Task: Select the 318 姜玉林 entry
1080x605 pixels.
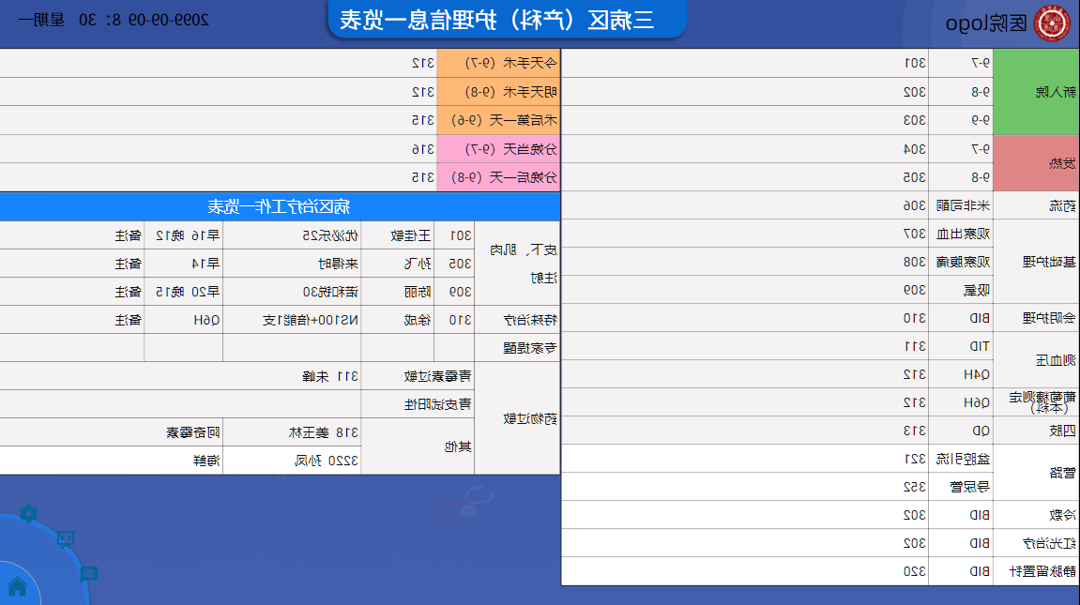Action: (324, 433)
